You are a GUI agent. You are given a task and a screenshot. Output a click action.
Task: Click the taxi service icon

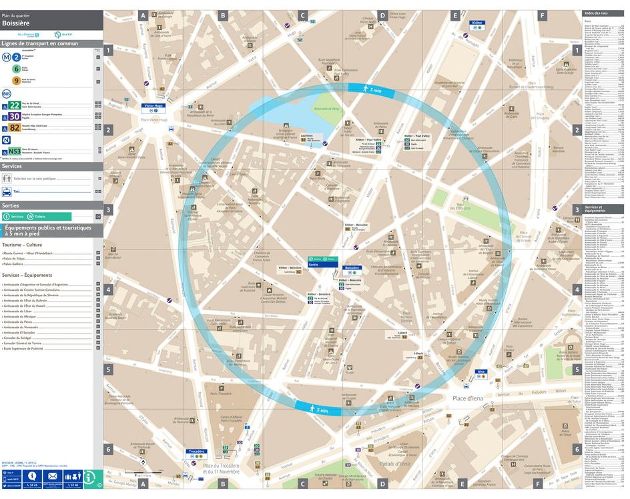[7, 192]
